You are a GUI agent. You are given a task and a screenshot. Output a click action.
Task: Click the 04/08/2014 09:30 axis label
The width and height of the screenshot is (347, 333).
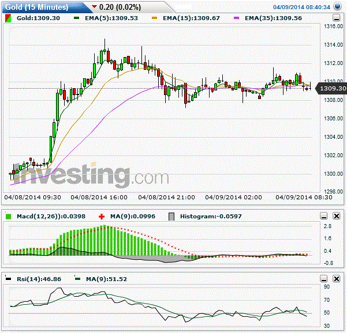click(32, 197)
